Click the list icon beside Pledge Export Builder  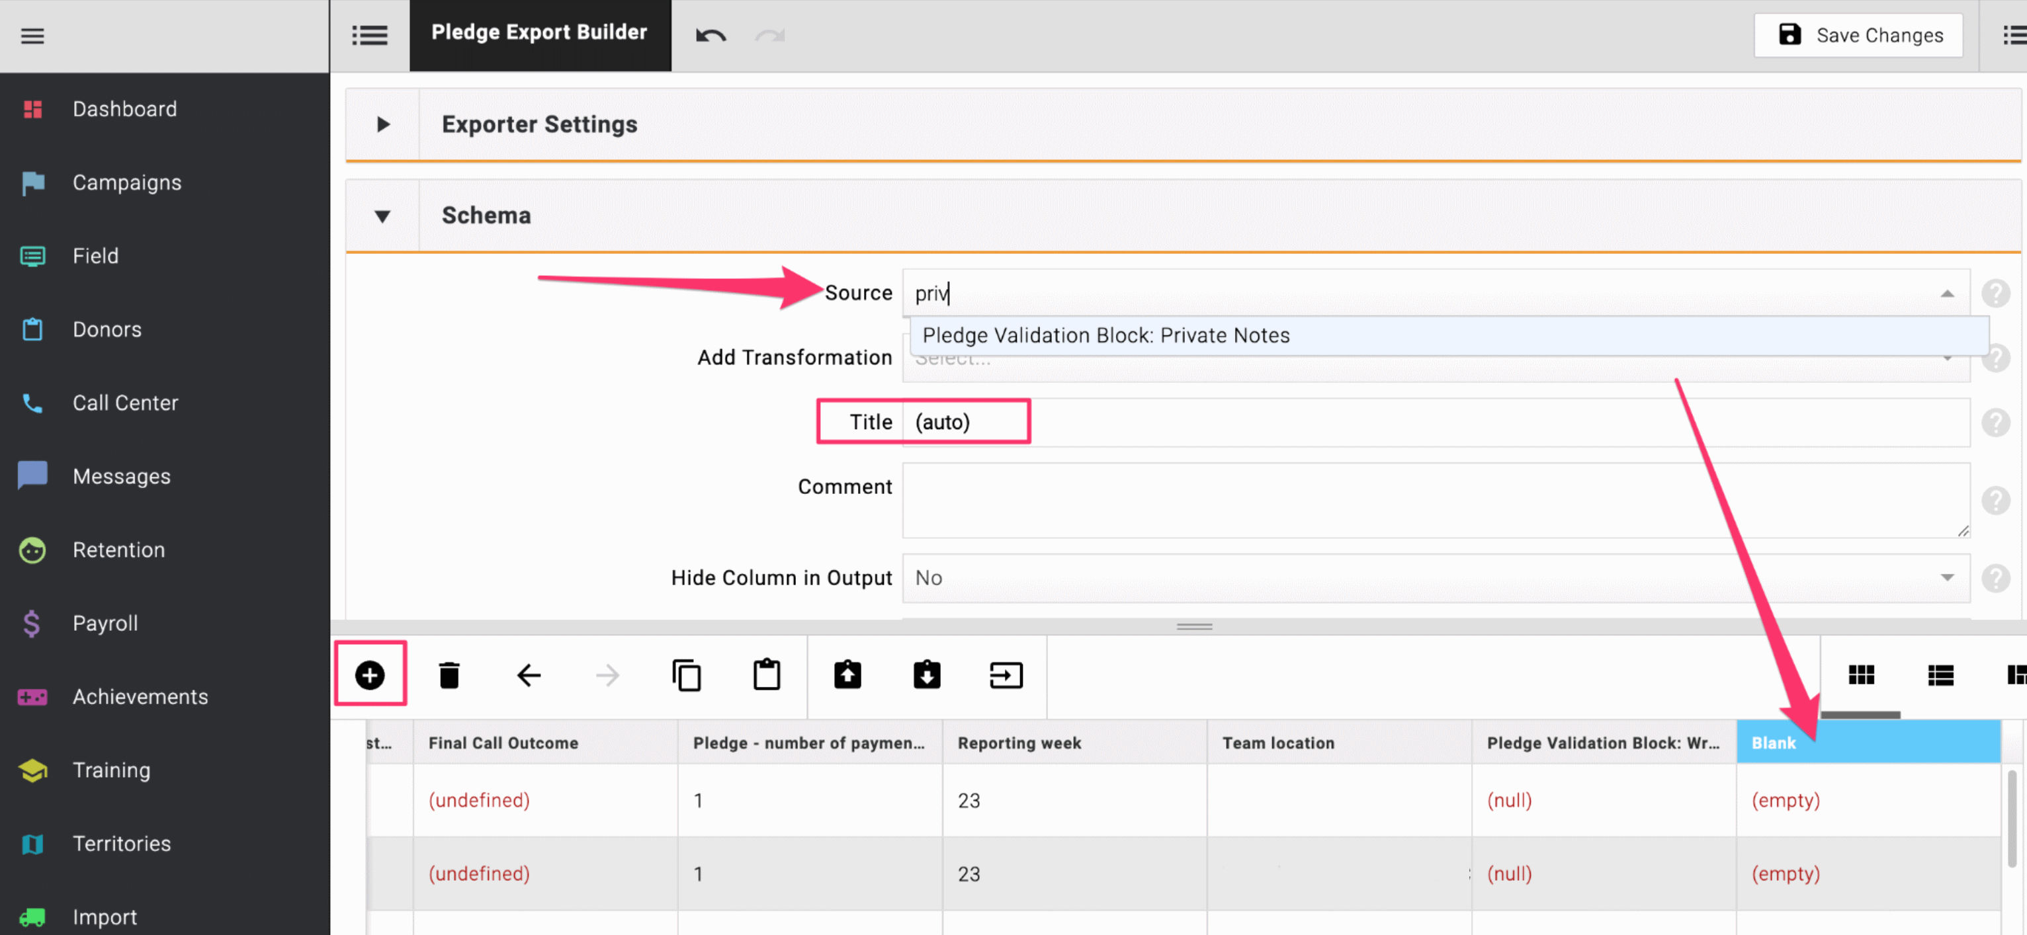(369, 36)
